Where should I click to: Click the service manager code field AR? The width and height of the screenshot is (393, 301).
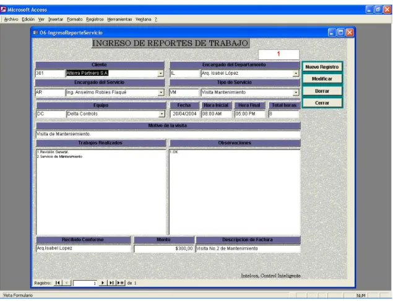click(x=50, y=92)
